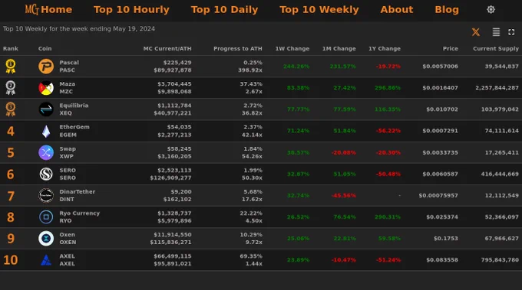The image size is (522, 290).
Task: Click the $66,499,115 market cap value
Action: coord(173,256)
